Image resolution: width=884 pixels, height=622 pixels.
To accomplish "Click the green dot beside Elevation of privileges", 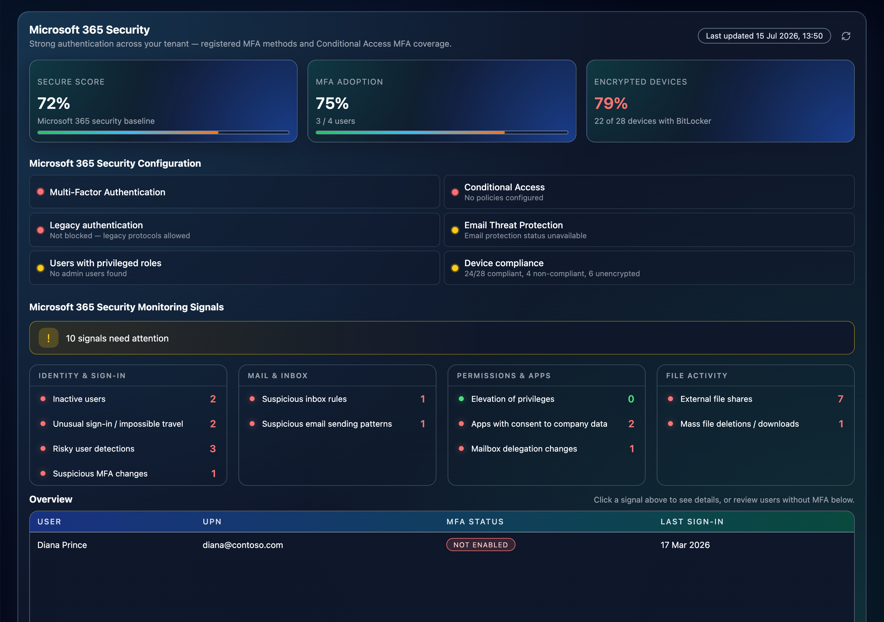I will [461, 398].
